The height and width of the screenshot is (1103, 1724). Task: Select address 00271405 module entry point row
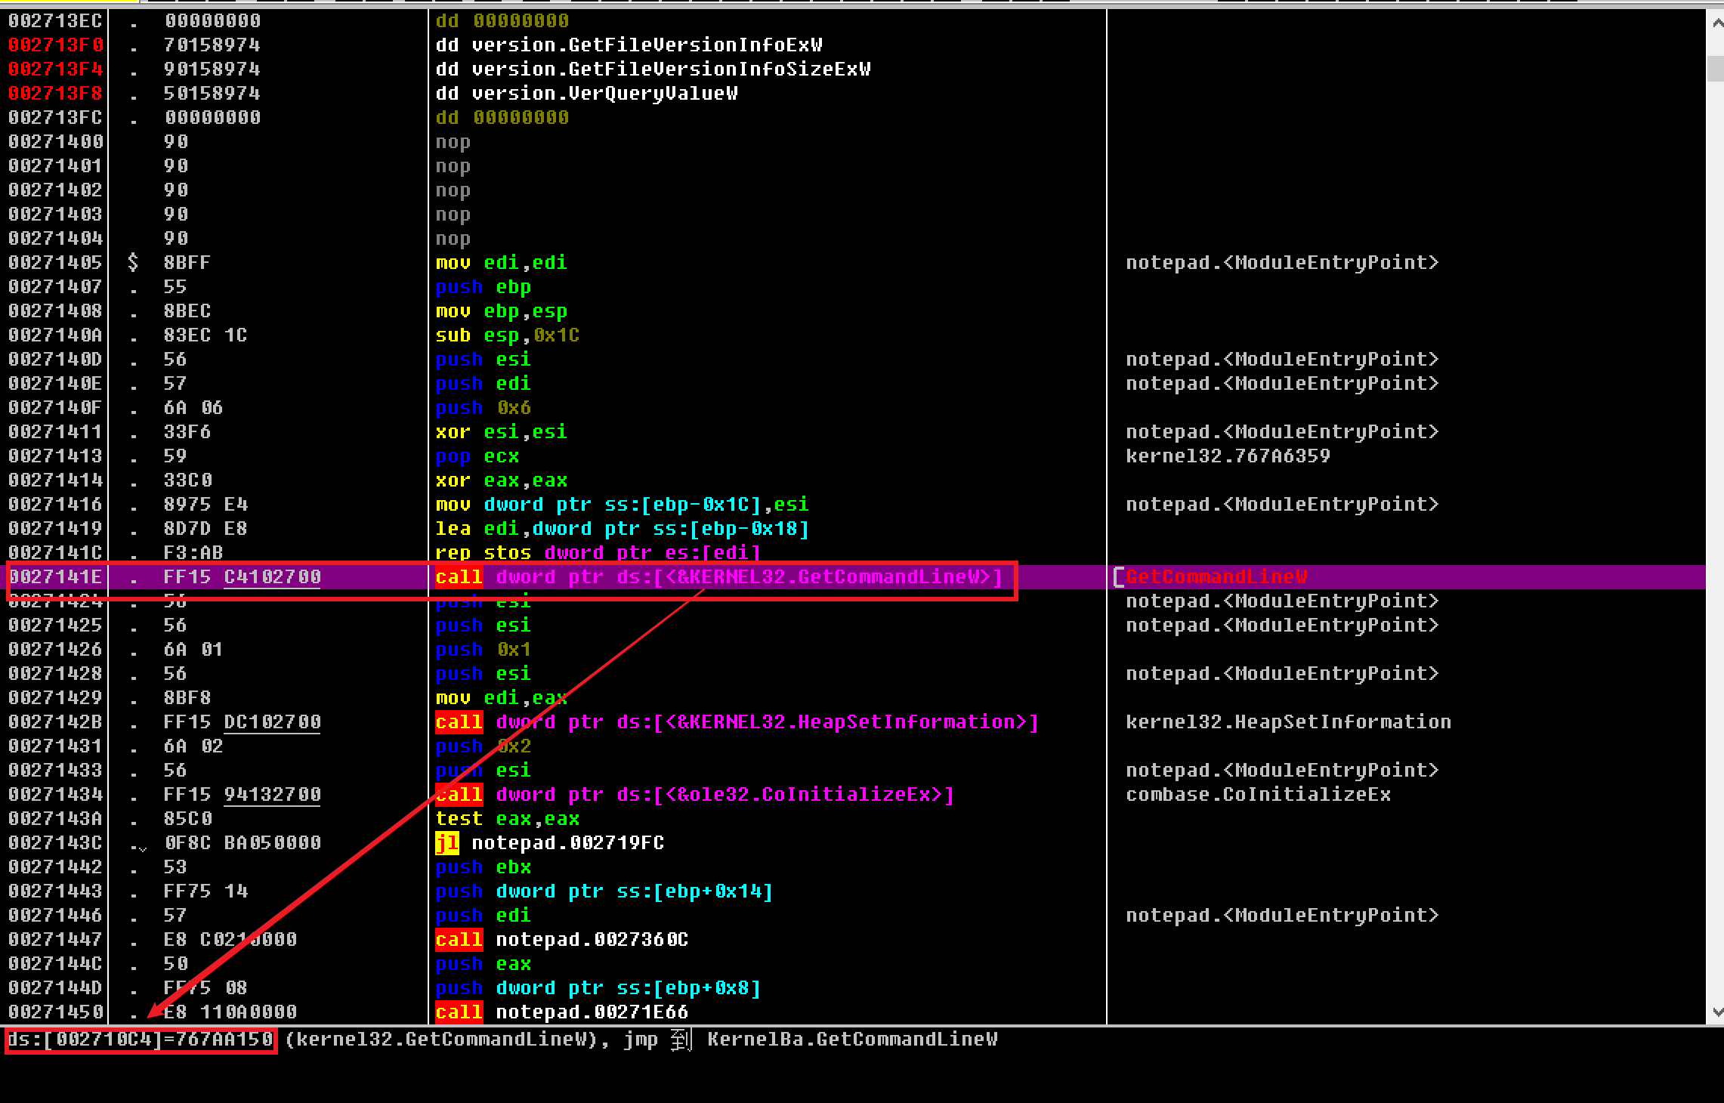[55, 263]
